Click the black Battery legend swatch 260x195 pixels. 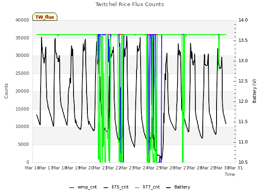(x=168, y=188)
